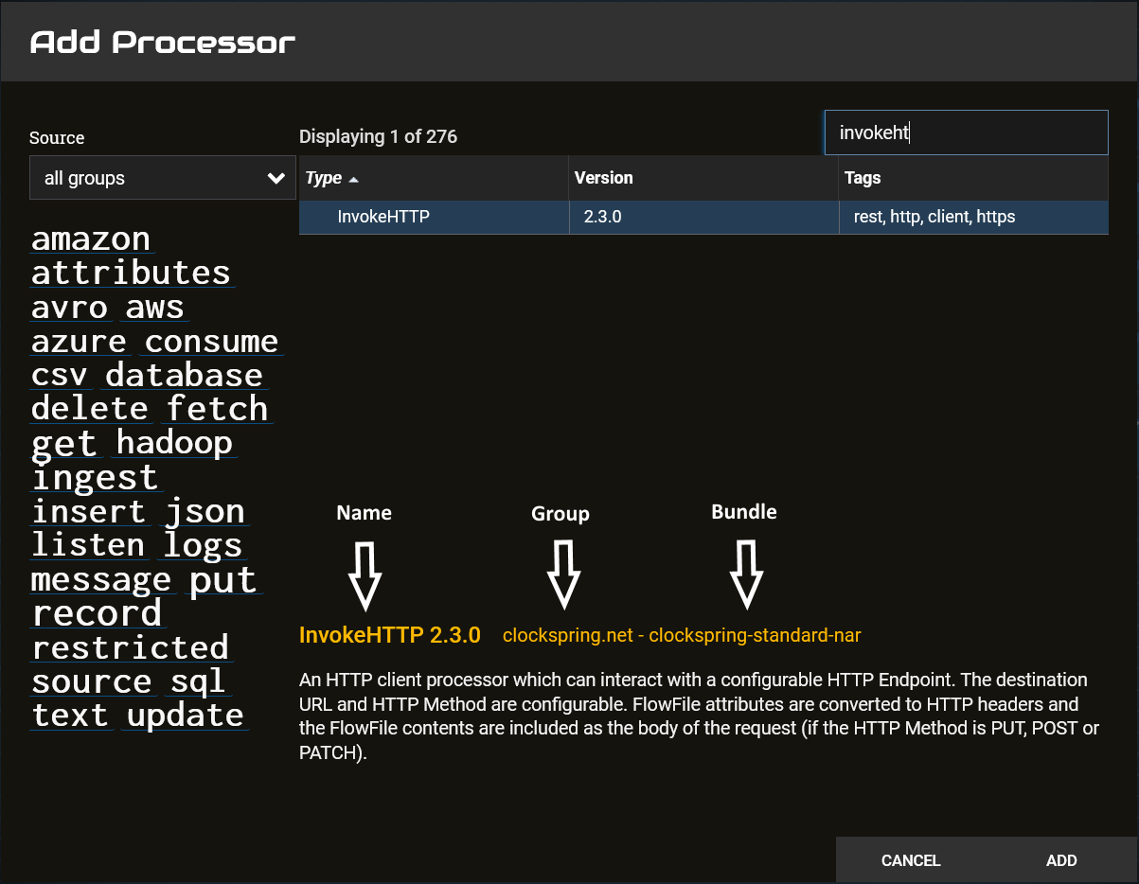Sort by the Type column header
1139x884 pixels.
pyautogui.click(x=434, y=178)
